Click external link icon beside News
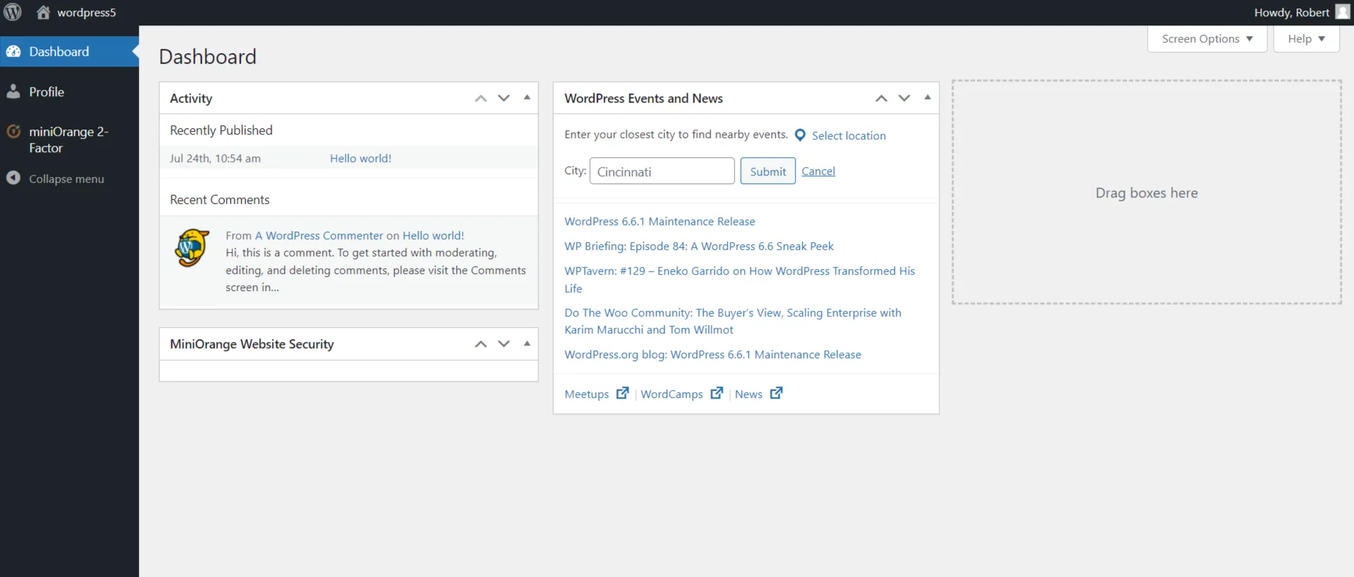This screenshot has width=1354, height=577. tap(776, 394)
